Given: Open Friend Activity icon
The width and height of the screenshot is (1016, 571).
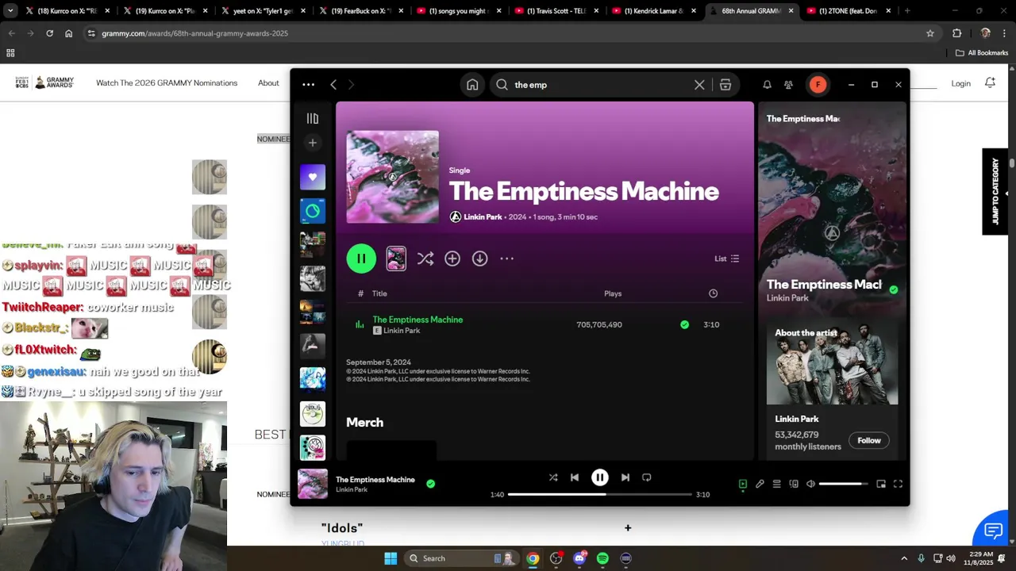Looking at the screenshot, I should tap(788, 85).
